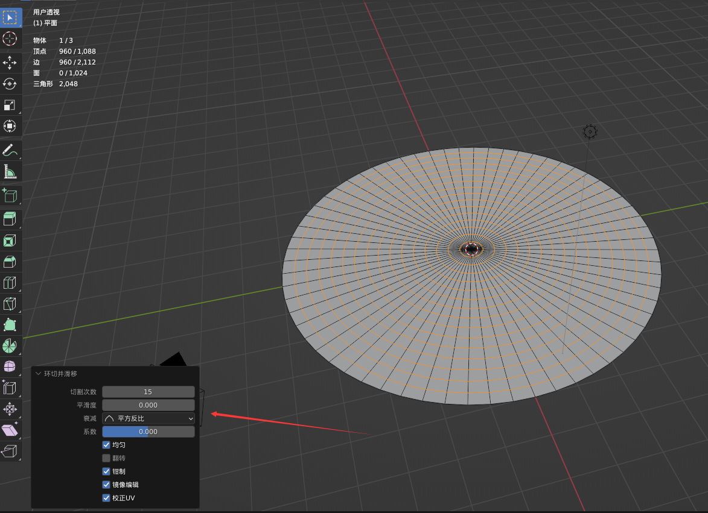The height and width of the screenshot is (513, 708).
Task: Click the 顶点 960 / 1,088 statistic
Action: click(65, 51)
